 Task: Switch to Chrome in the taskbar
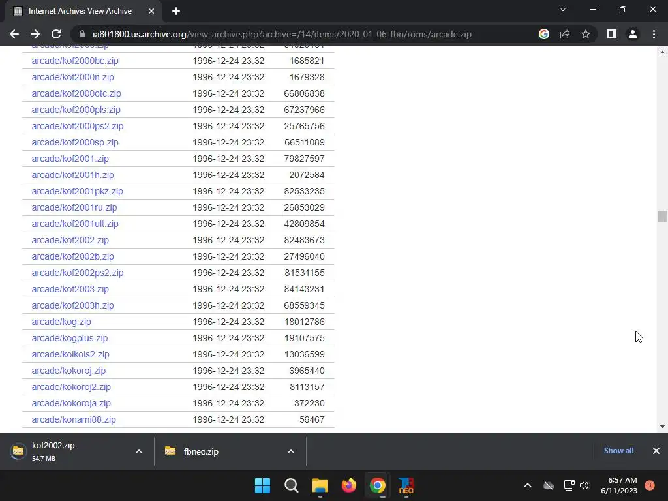point(378,485)
